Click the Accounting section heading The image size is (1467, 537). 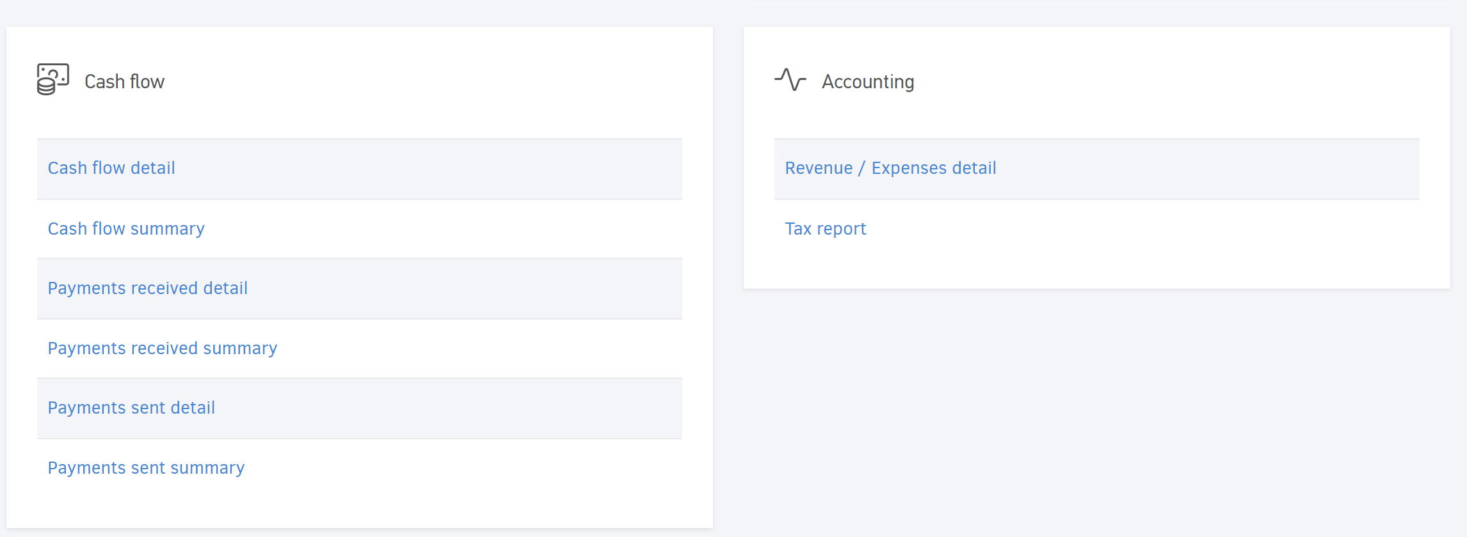(868, 82)
